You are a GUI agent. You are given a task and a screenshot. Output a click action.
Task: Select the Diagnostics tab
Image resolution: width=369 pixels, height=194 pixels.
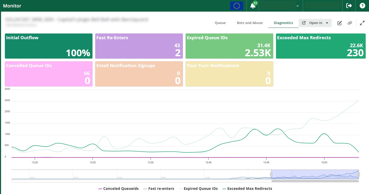tap(283, 23)
